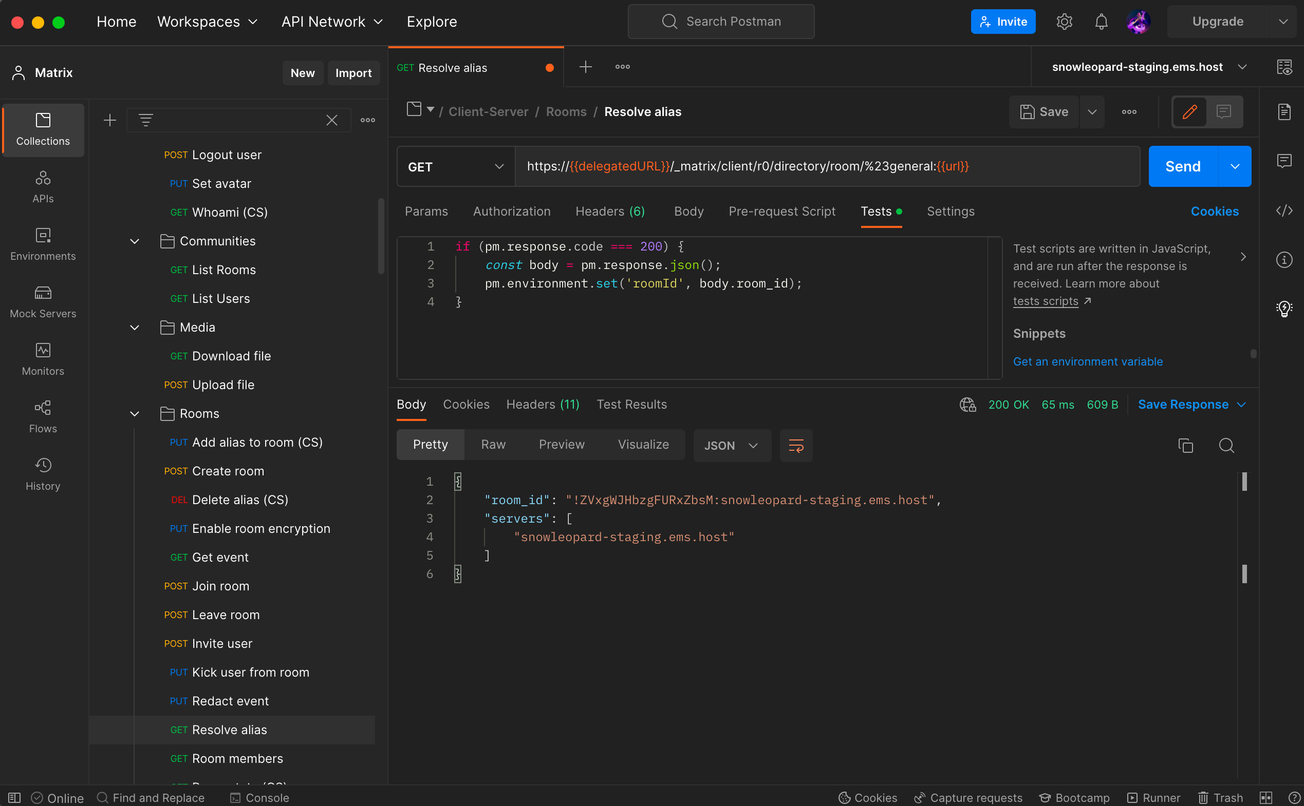Switch response view to Raw
1304x806 pixels.
pos(493,445)
